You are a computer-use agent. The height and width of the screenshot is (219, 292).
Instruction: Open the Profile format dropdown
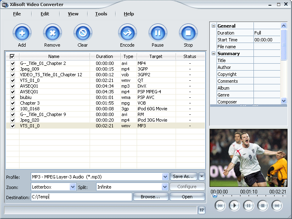click(x=165, y=177)
